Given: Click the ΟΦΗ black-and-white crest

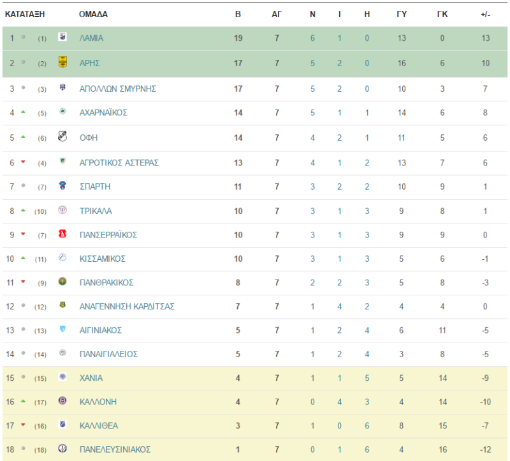Looking at the screenshot, I should pos(62,136).
